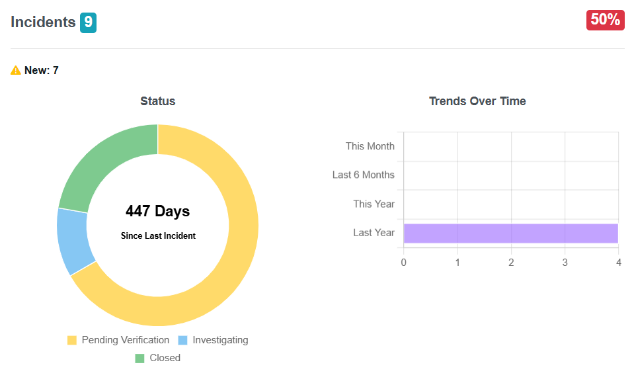Click the New: 7 alert text

pos(41,70)
